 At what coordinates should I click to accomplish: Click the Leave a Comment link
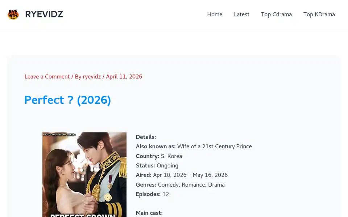(47, 77)
